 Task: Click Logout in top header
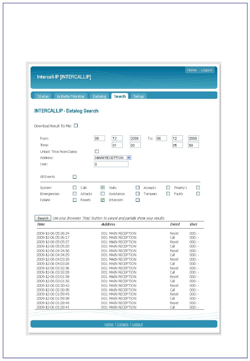coord(207,70)
